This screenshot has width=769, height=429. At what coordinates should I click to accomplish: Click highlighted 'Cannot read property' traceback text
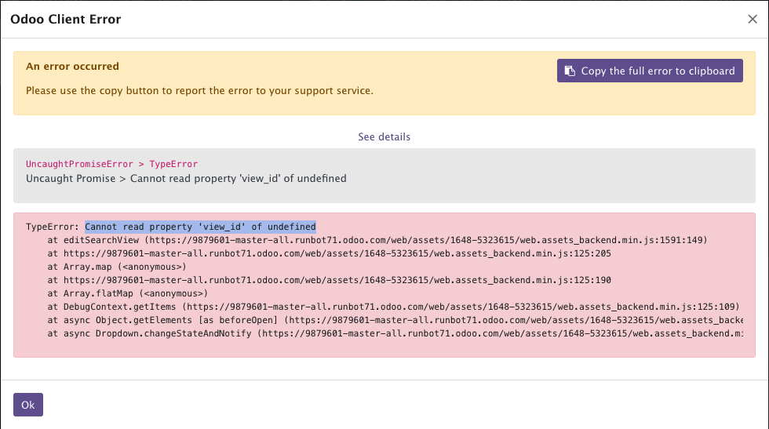201,227
